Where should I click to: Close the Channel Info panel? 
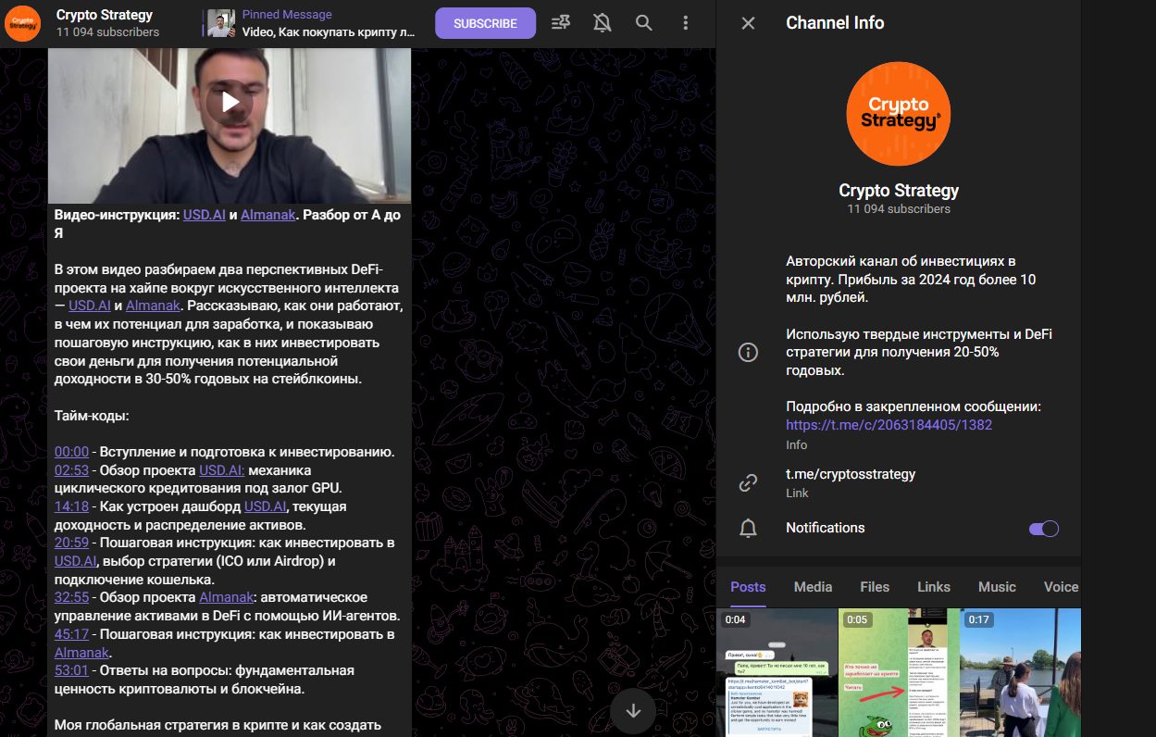(749, 23)
